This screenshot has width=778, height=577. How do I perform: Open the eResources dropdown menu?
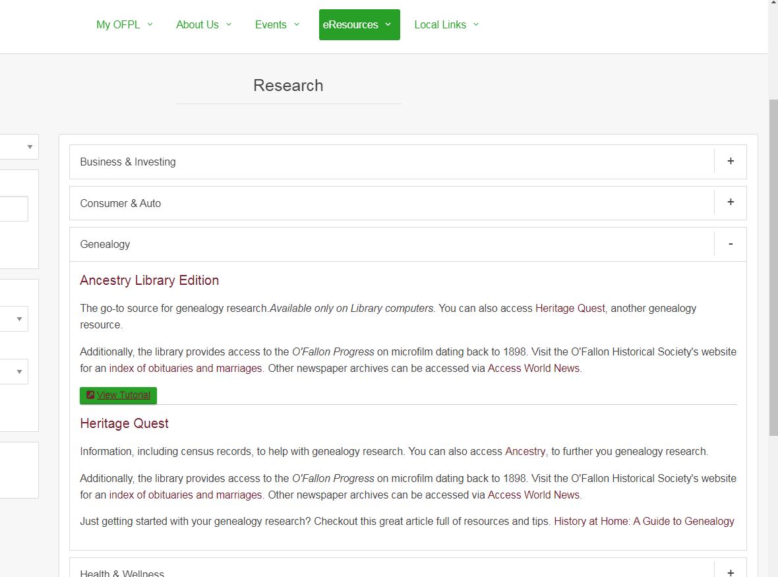(359, 25)
